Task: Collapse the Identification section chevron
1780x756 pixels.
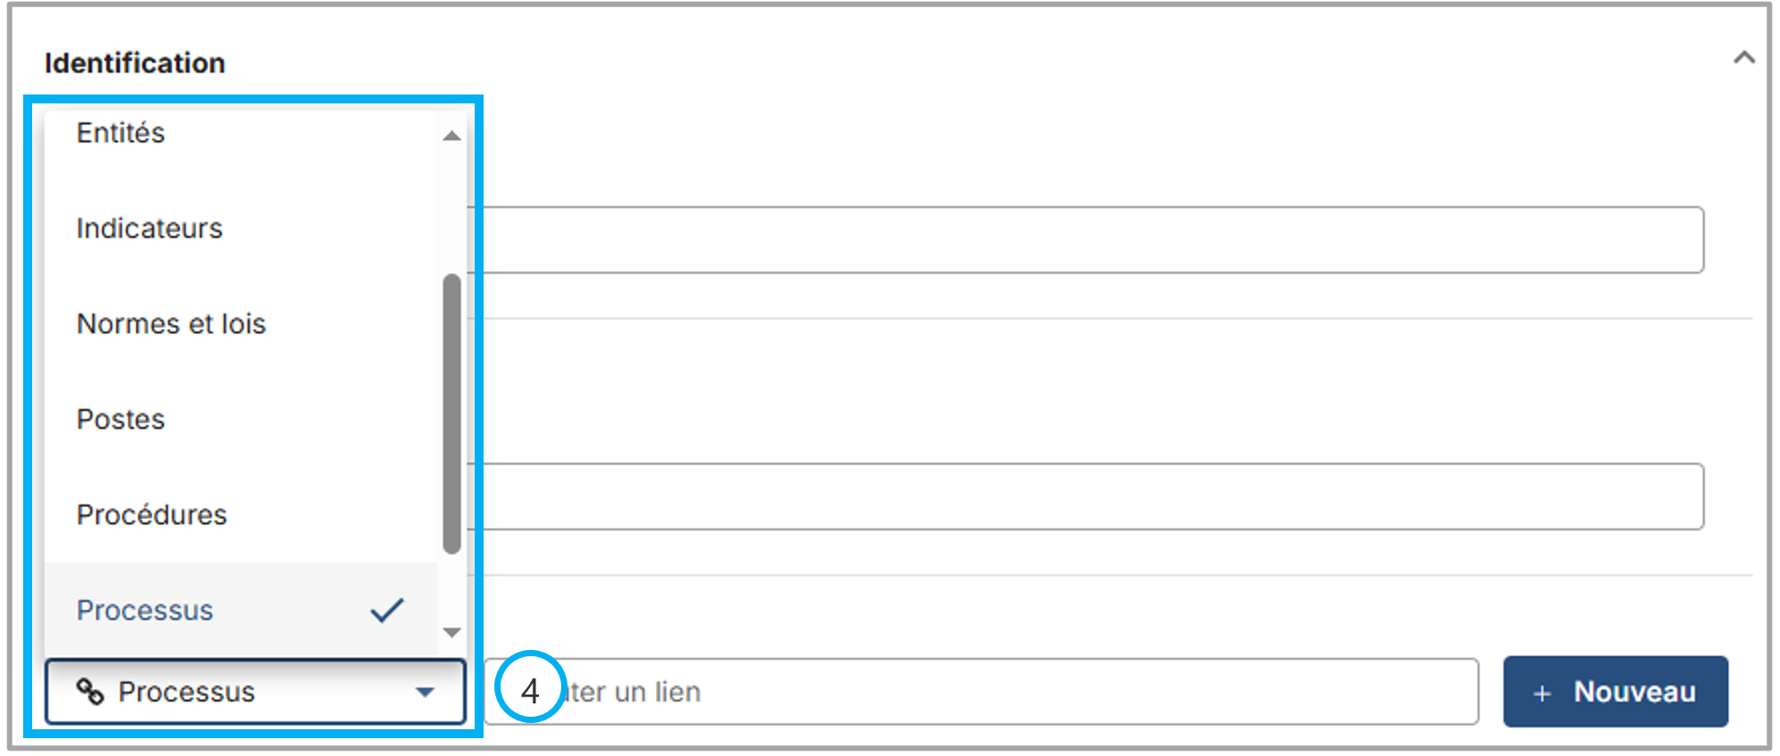Action: pos(1743,59)
